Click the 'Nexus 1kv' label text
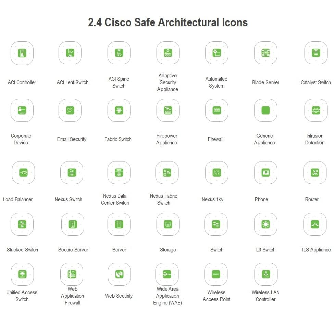 213,199
